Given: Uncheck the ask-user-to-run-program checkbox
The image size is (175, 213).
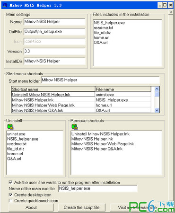Looking at the screenshot, I should [x=10, y=183].
